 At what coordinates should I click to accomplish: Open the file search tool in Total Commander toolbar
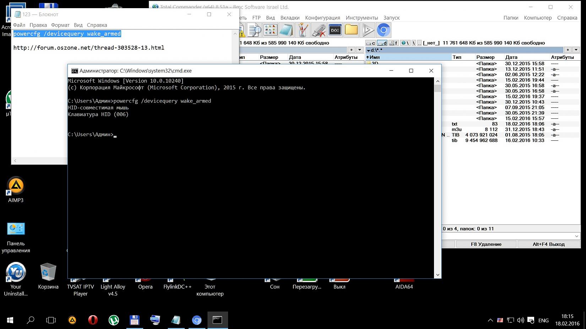pyautogui.click(x=254, y=30)
